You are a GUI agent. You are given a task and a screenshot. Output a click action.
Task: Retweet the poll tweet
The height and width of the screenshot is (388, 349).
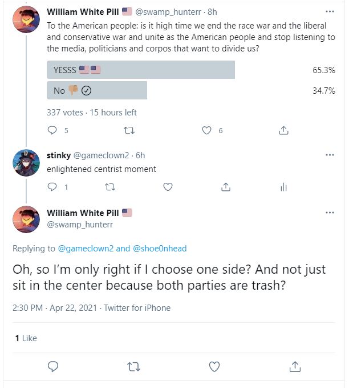128,130
